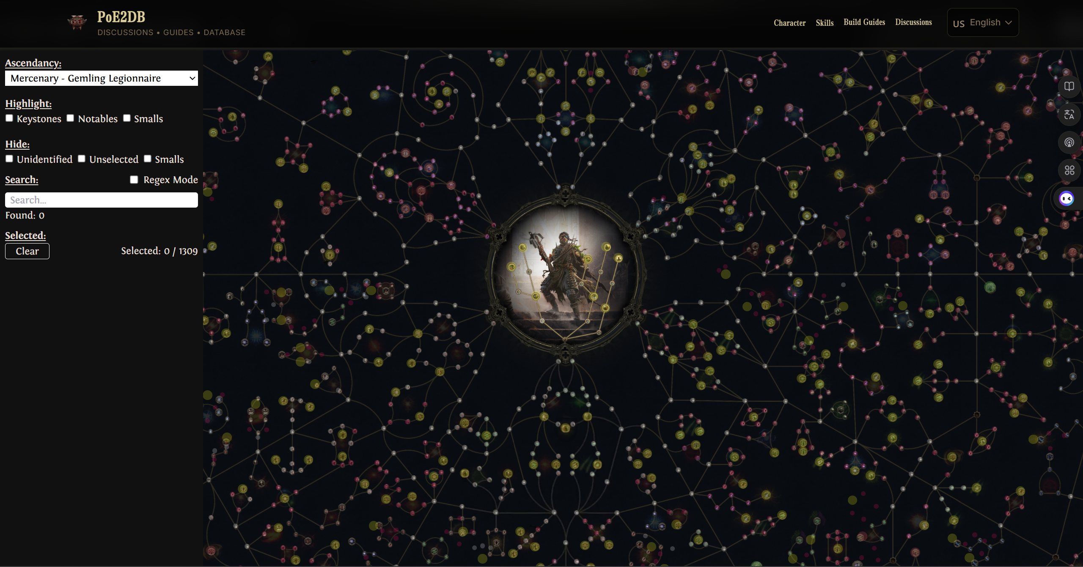The image size is (1083, 567).
Task: Click the 'Hide:' heading
Action: coord(17,144)
